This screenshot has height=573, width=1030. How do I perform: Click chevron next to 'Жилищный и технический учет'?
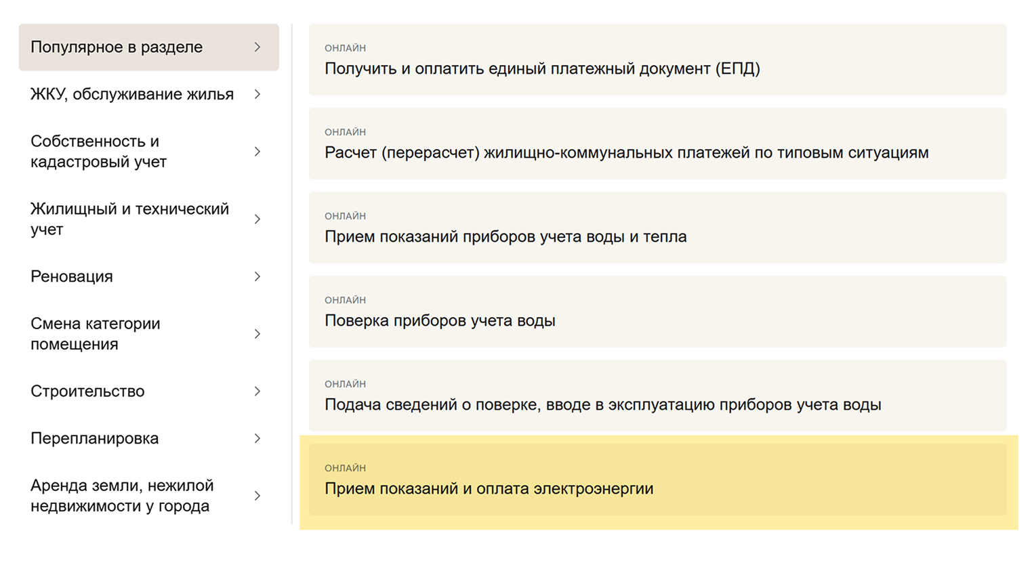(257, 219)
